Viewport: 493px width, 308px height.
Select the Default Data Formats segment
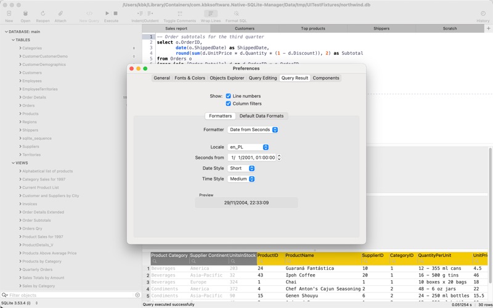(261, 116)
